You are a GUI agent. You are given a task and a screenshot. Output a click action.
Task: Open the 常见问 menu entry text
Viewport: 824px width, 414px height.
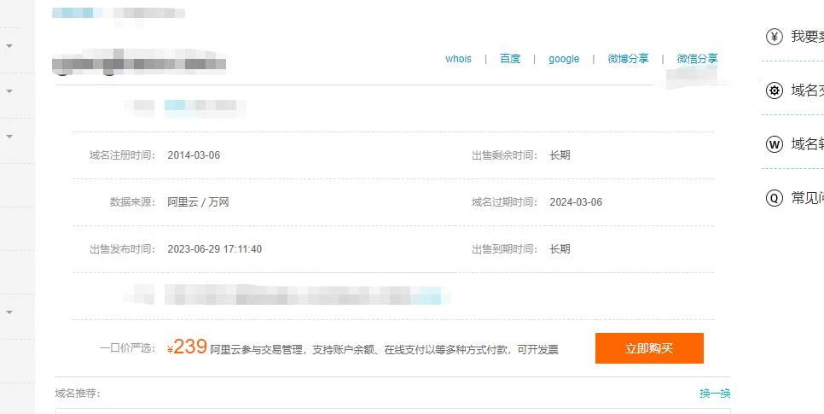(807, 198)
